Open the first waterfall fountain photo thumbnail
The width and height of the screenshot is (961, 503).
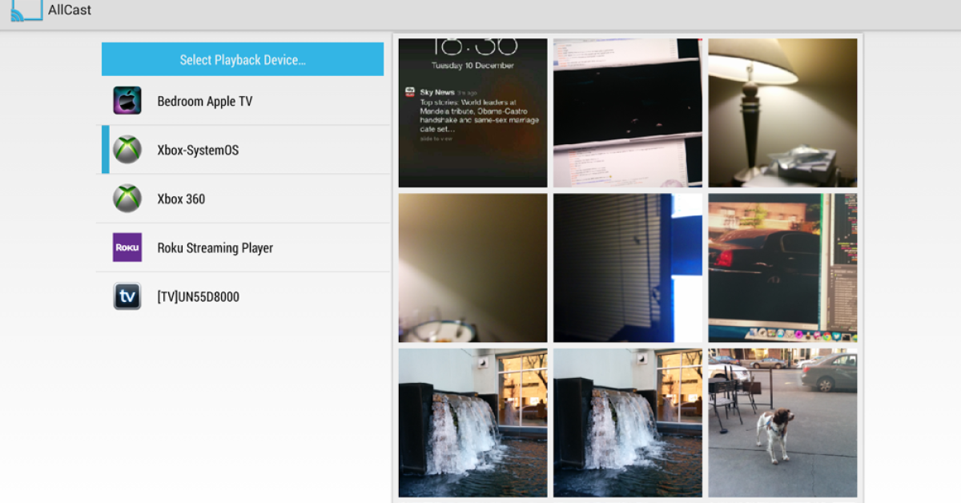point(473,422)
